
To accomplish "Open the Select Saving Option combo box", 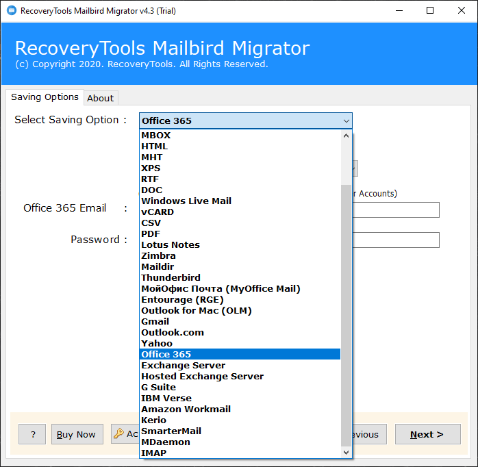I will tap(246, 121).
